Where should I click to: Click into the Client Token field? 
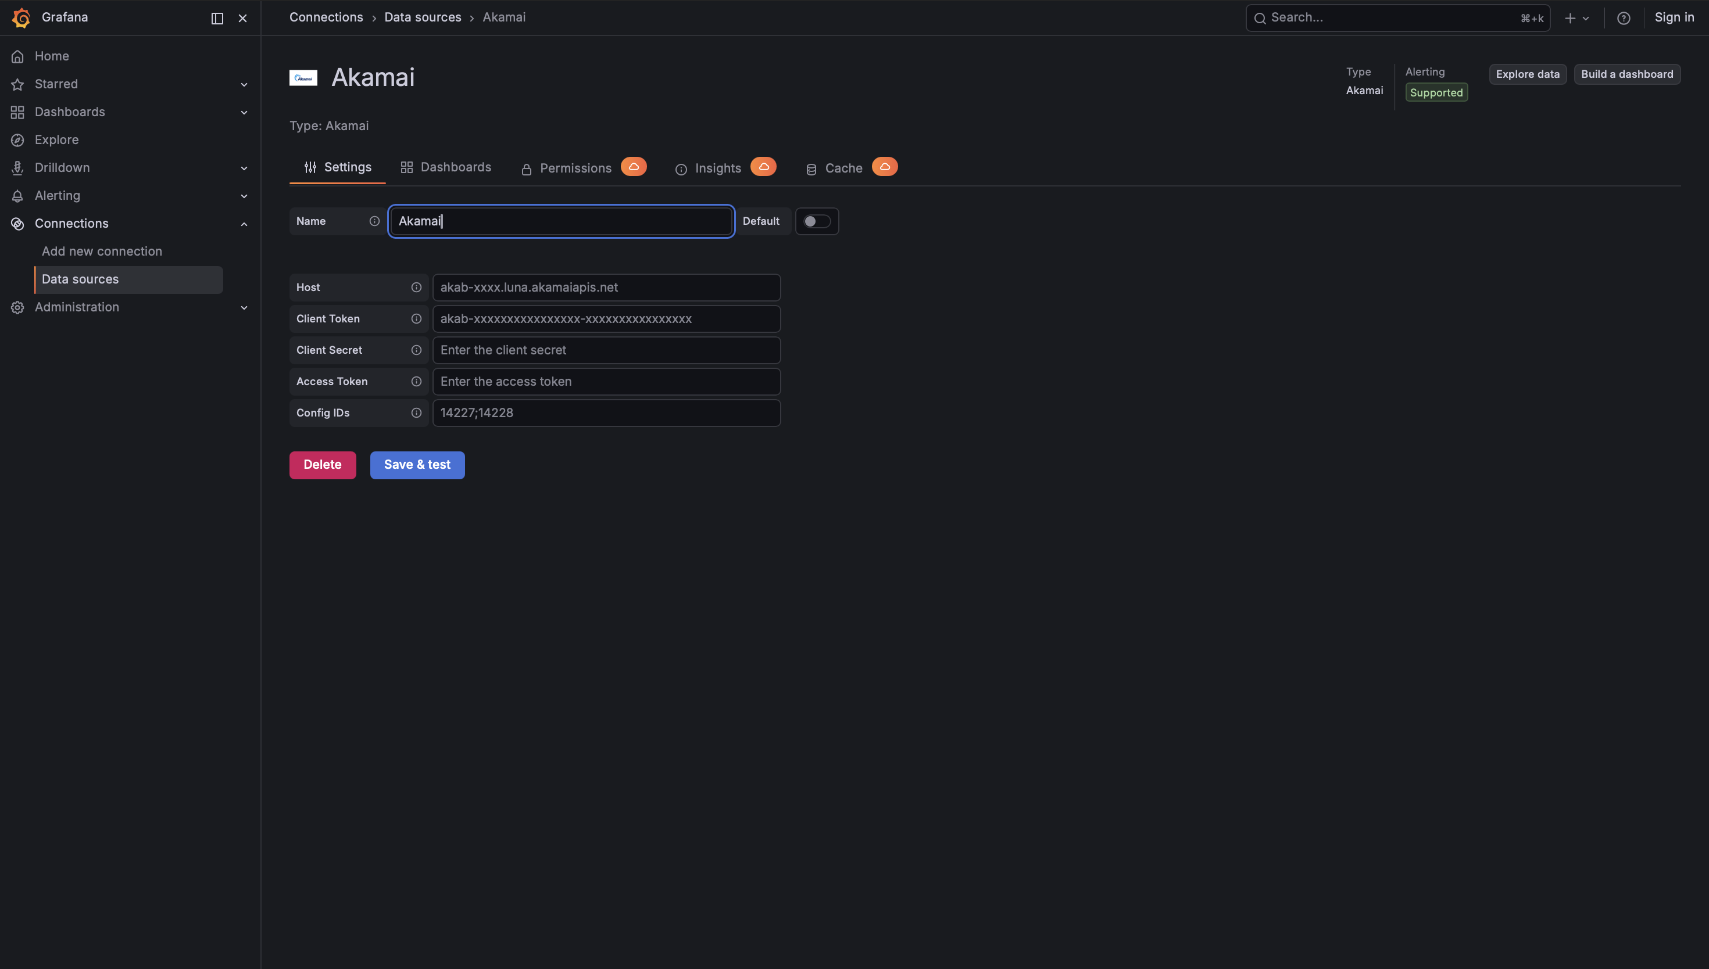point(606,319)
